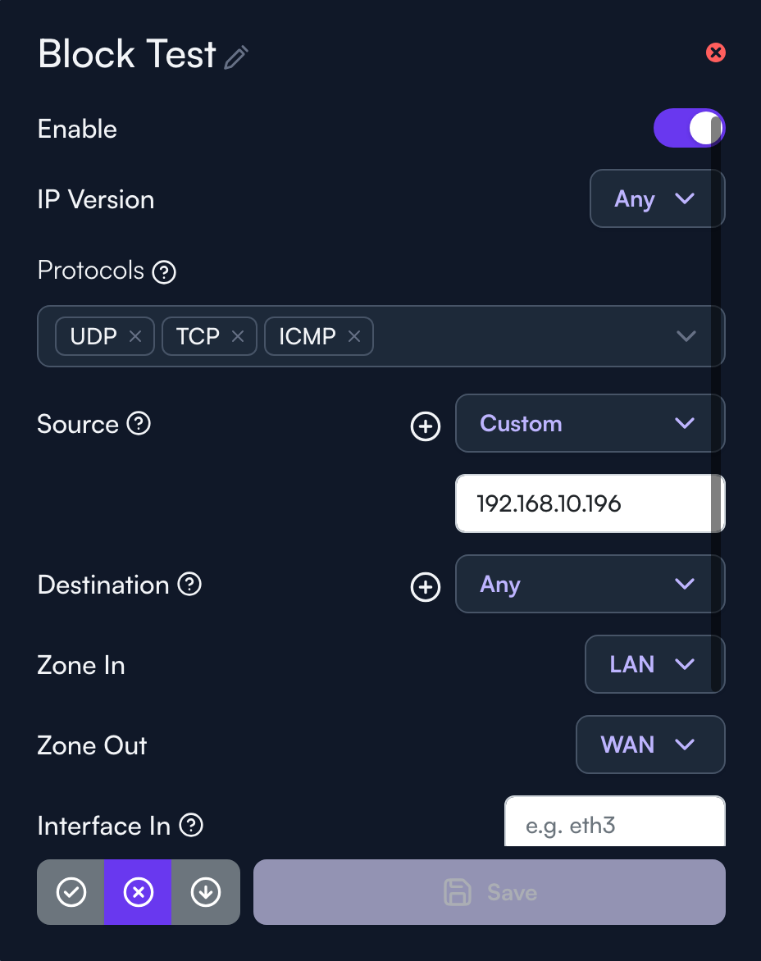Click the source IP address field
Image resolution: width=761 pixels, height=961 pixels.
click(x=590, y=503)
